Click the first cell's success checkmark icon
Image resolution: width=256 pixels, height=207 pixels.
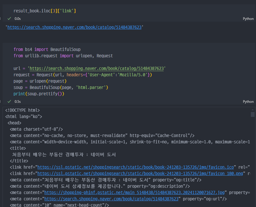coord(9,18)
